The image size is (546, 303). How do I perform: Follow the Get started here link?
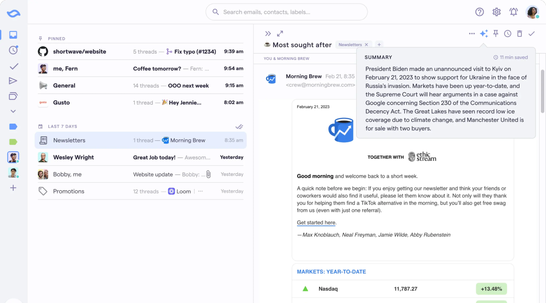pos(316,222)
